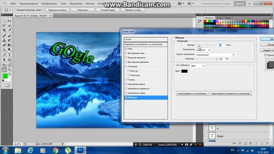Enable Внутреннее свечение effect
The width and height of the screenshot is (274, 154).
pyautogui.click(x=126, y=62)
